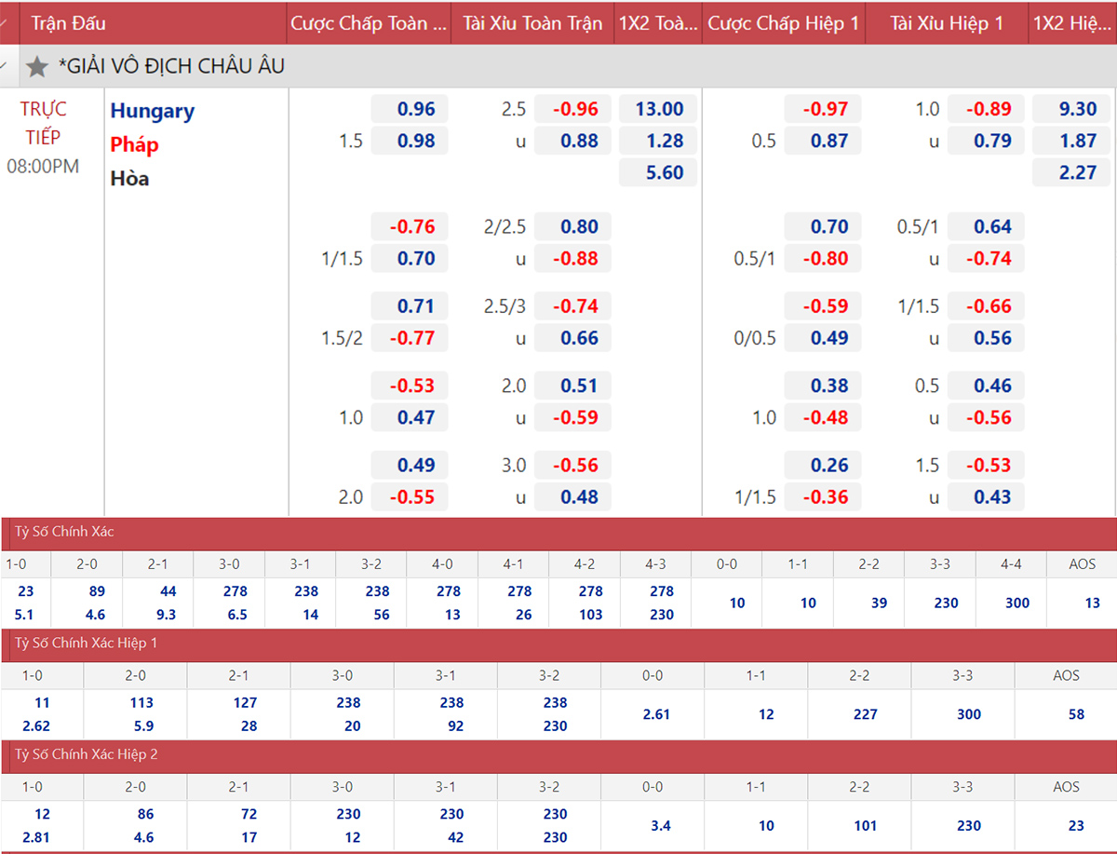The width and height of the screenshot is (1117, 854).
Task: Select full-match 1X2 odds 1.28 for Pháp
Action: tap(658, 142)
